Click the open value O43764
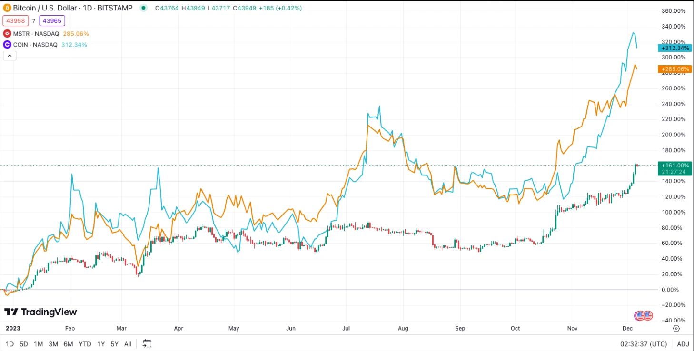694x351 pixels. [167, 8]
